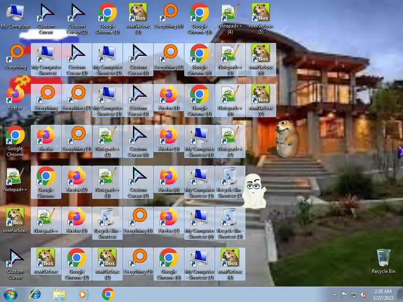This screenshot has width=403, height=302.
Task: Show hidden system tray icons
Action: 335,295
